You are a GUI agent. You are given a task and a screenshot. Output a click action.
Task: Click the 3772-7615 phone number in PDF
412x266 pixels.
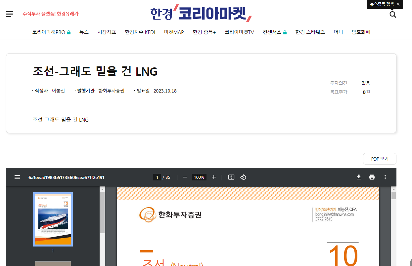(x=324, y=219)
